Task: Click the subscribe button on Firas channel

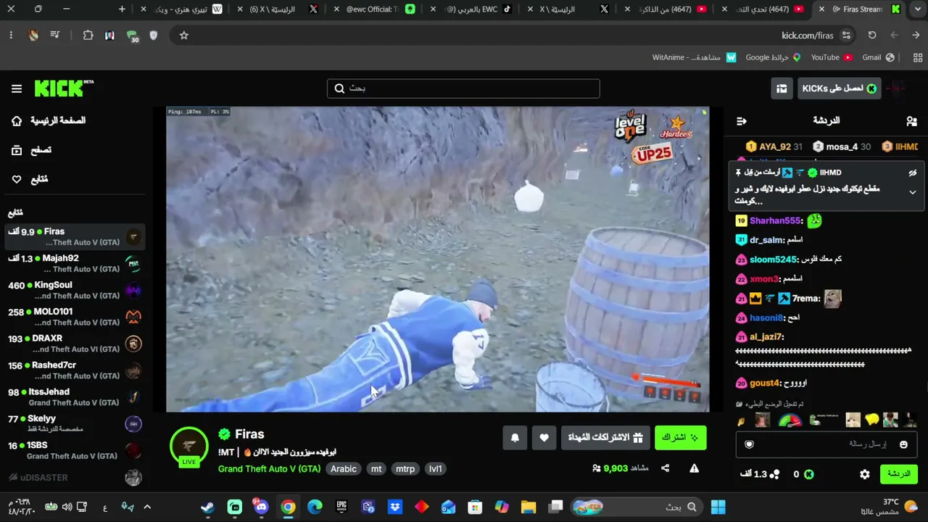Action: [680, 438]
